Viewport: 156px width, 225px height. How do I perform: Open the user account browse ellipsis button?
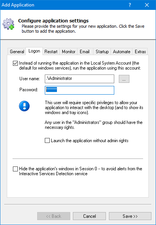(x=124, y=79)
